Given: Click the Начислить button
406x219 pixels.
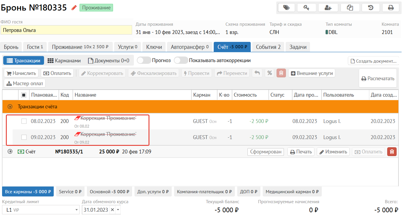Looking at the screenshot, I should pyautogui.click(x=21, y=73).
